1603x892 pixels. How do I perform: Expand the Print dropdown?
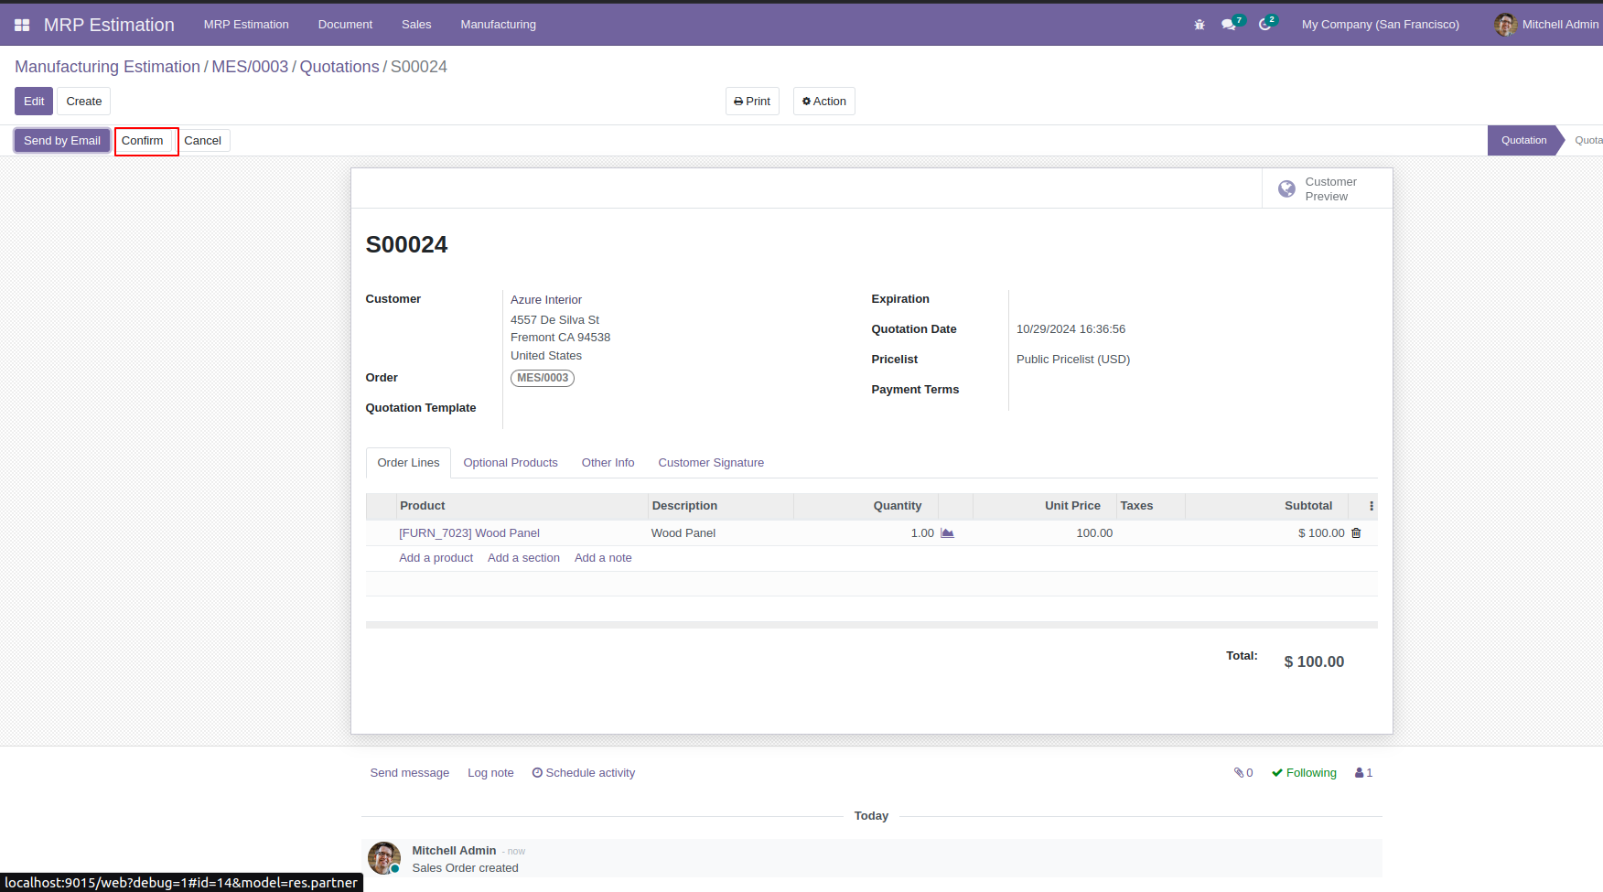(752, 102)
